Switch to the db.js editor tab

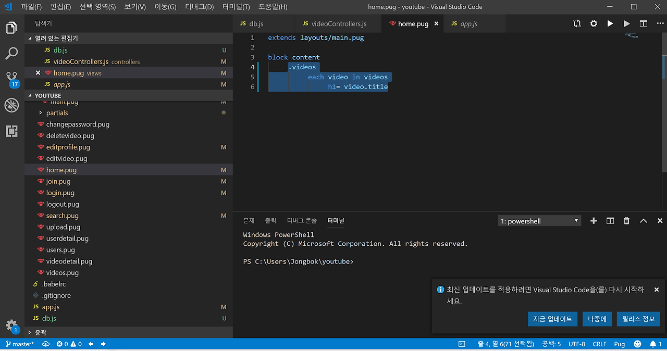point(264,24)
